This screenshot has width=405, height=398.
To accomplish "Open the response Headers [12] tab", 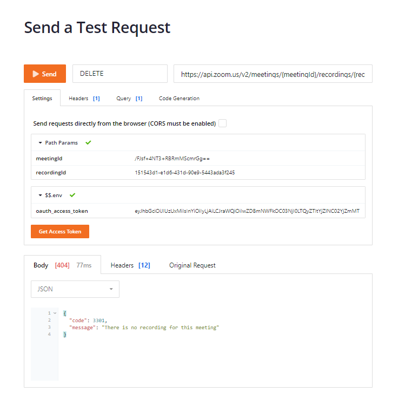I will pos(130,265).
